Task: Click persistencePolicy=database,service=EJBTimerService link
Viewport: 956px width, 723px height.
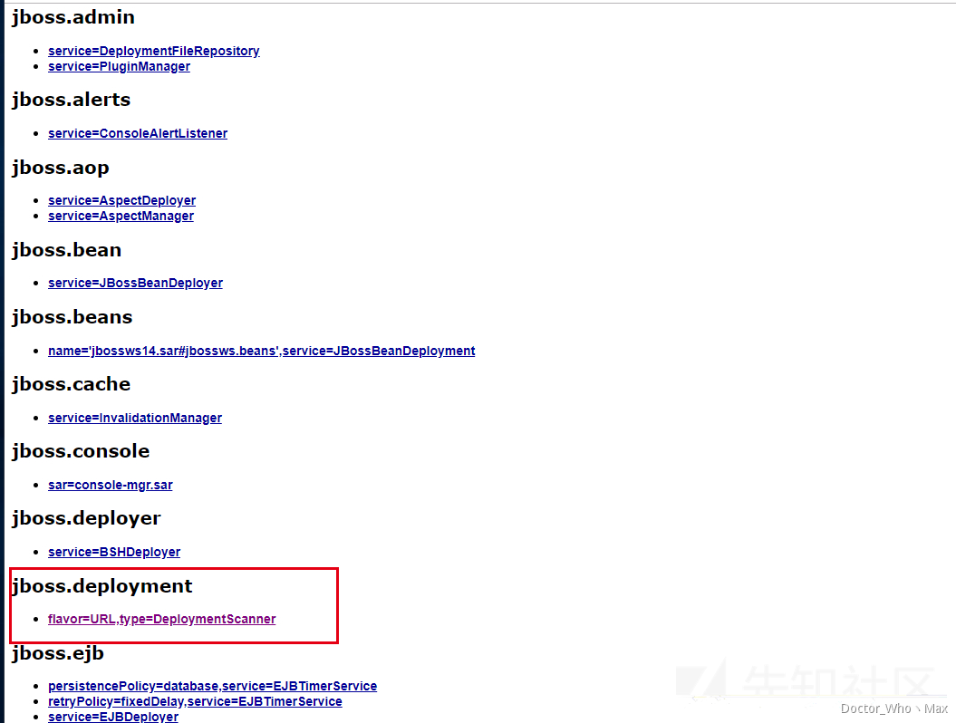Action: coord(212,686)
